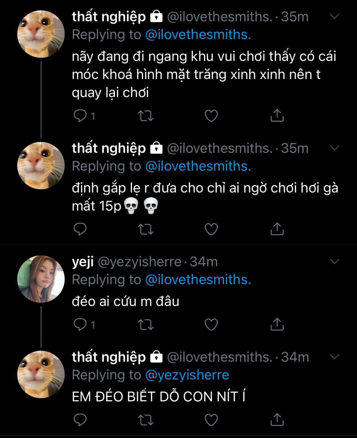Open the cat avatar on the first tweet

41,34
